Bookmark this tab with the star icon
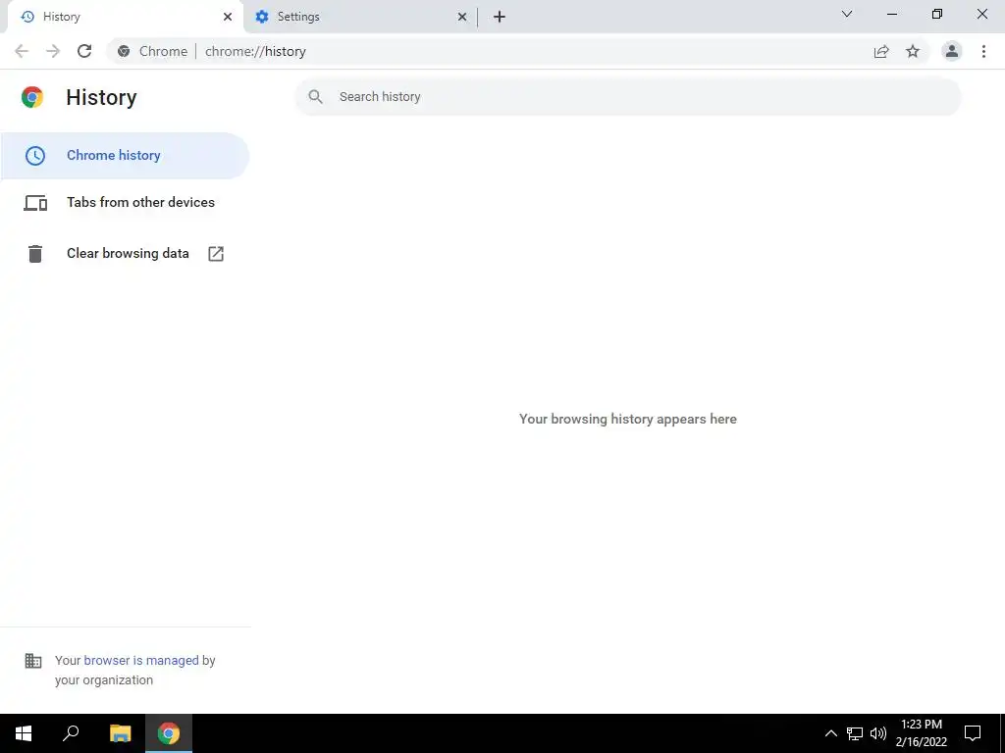The height and width of the screenshot is (753, 1005). coord(913,51)
